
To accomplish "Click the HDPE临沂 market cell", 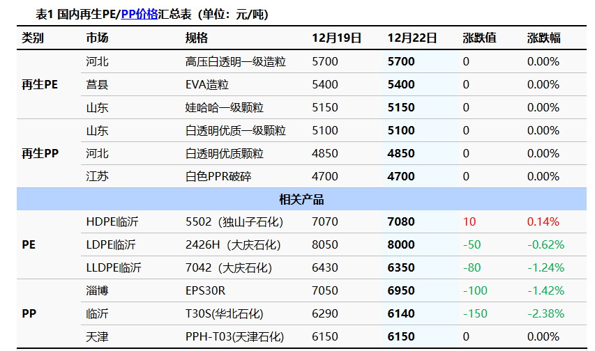I will click(x=112, y=222).
